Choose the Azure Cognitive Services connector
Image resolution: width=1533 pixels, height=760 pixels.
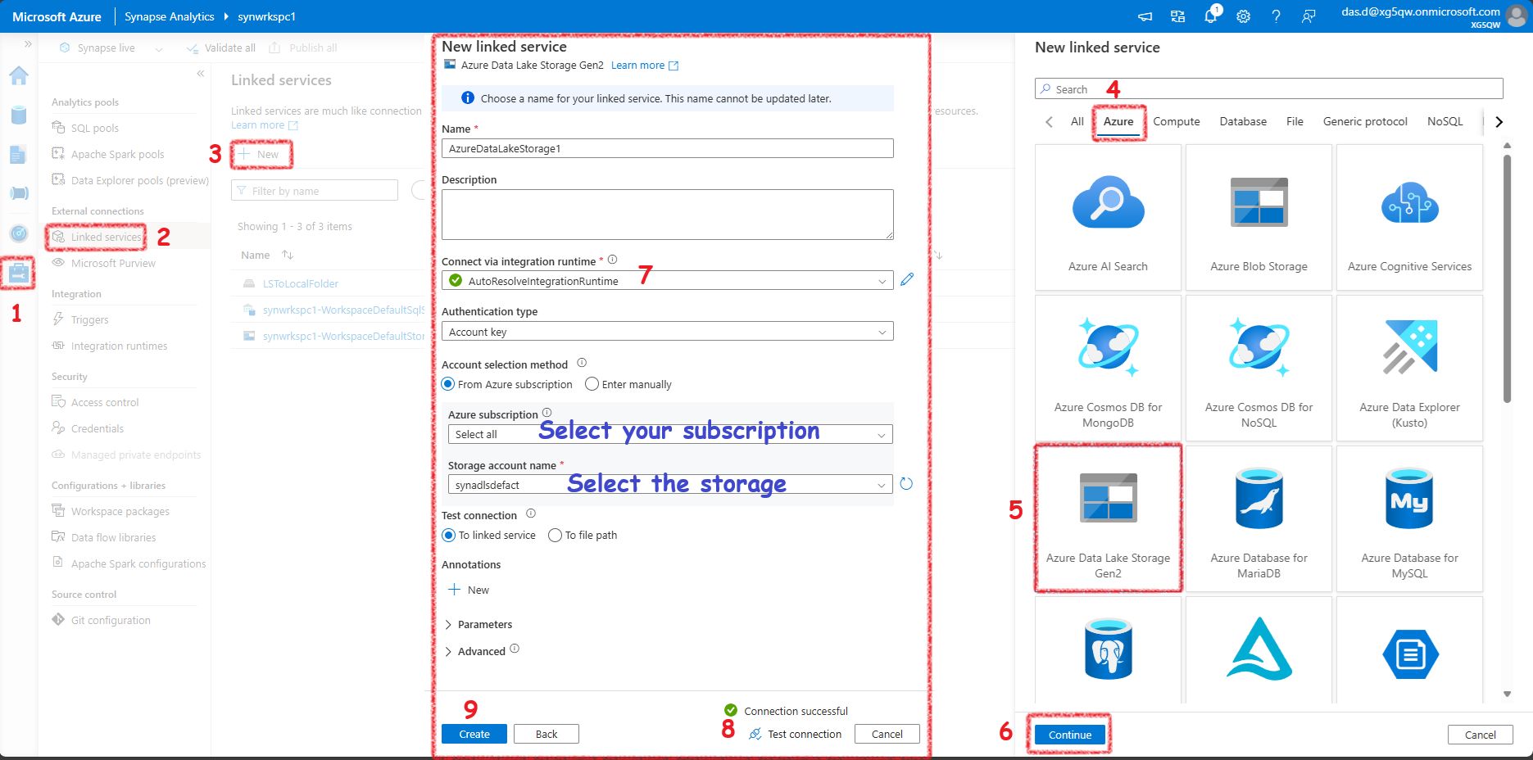pos(1409,217)
